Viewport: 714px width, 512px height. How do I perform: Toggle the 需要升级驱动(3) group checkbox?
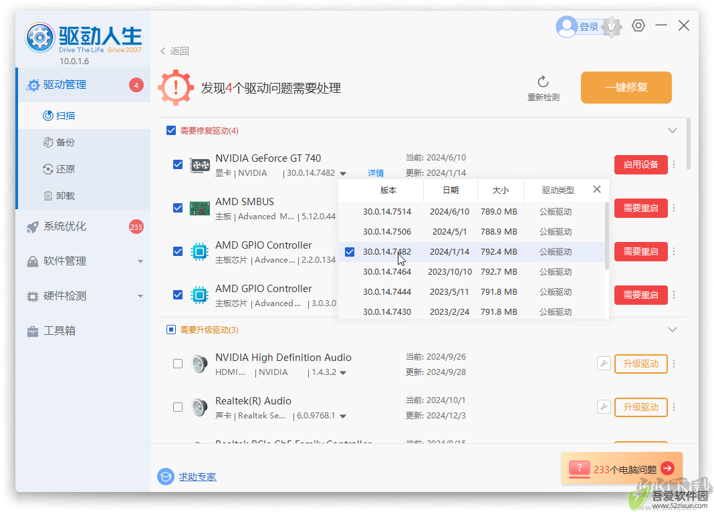(171, 330)
